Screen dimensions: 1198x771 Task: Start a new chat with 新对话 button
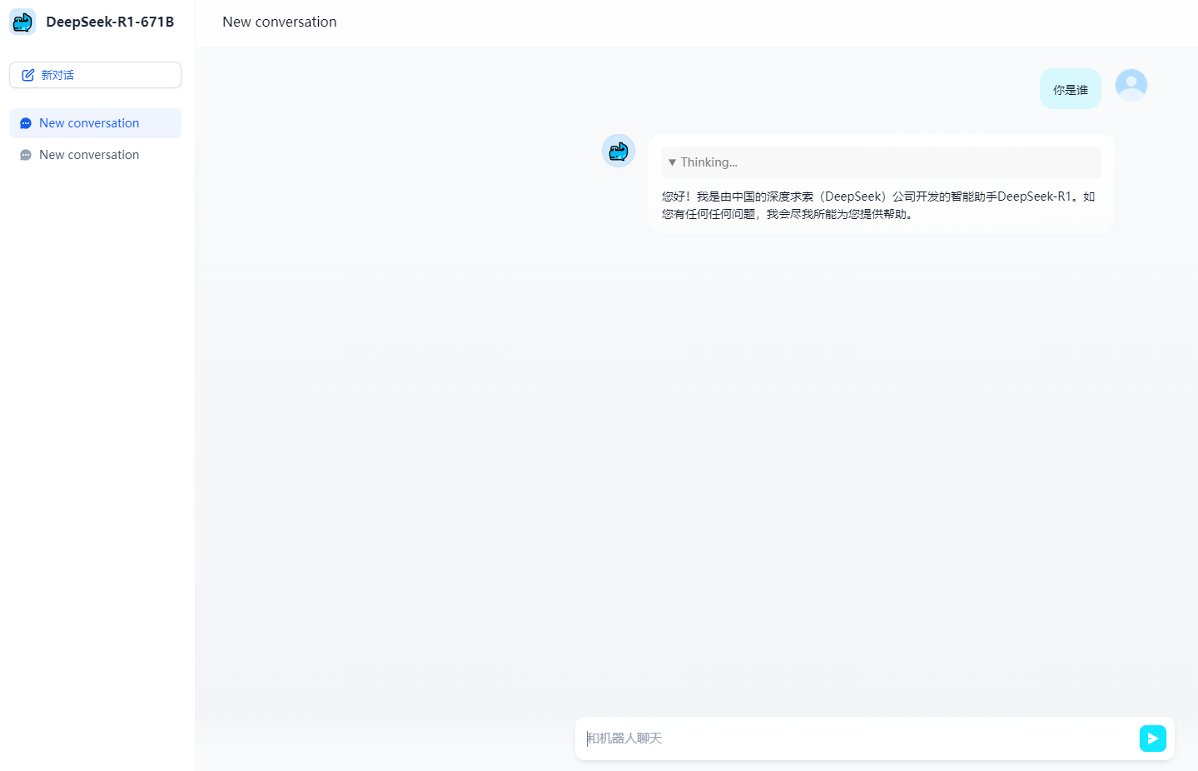95,75
